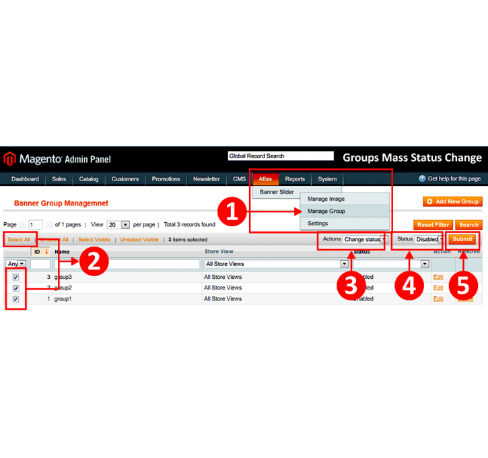Open the Catalog menu
Screen dimensions: 488x458
pos(89,179)
